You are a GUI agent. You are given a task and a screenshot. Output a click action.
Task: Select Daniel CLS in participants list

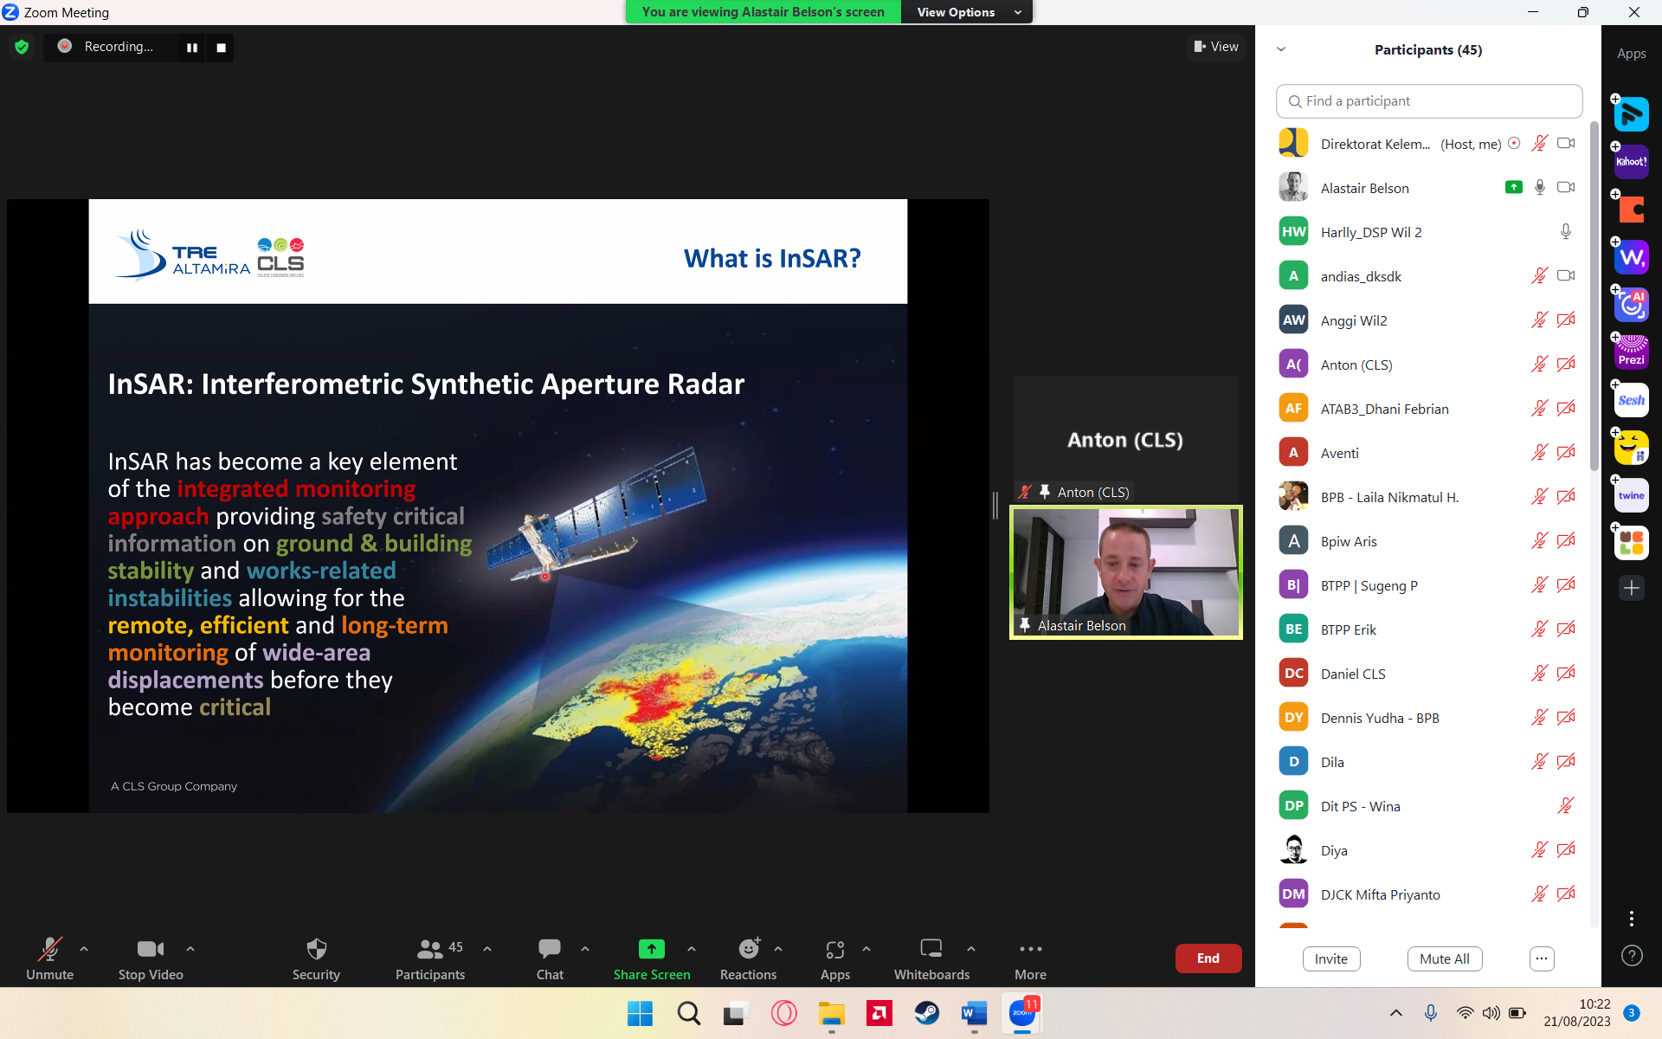[x=1427, y=674]
